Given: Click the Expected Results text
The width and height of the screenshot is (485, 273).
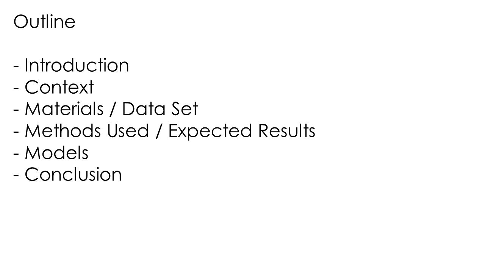Looking at the screenshot, I should point(242,132).
